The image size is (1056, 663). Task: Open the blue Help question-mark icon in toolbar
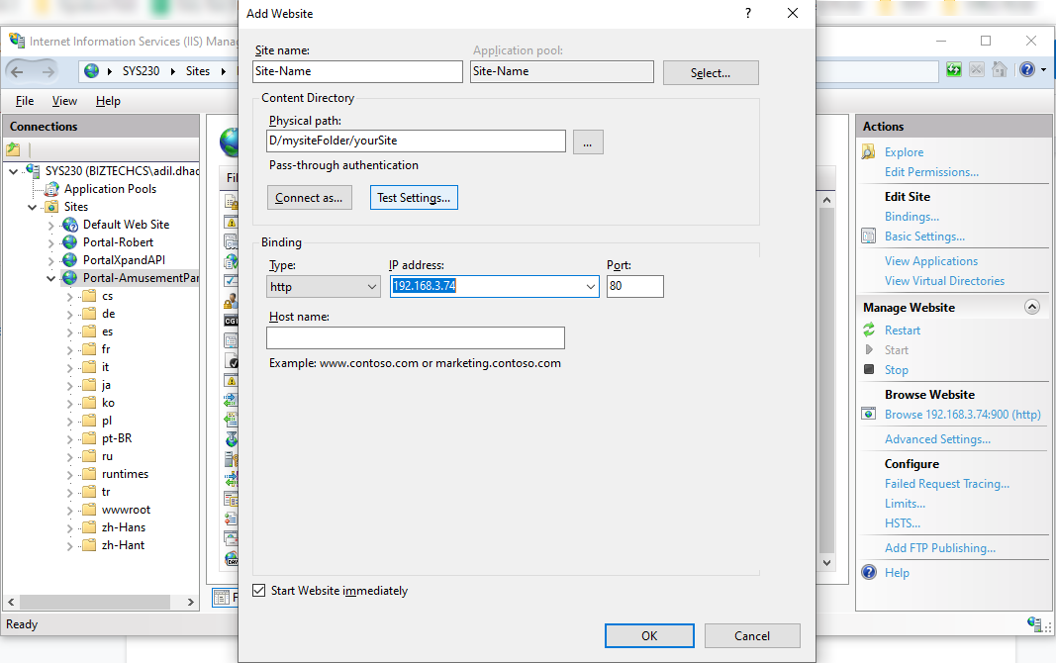(x=1026, y=70)
